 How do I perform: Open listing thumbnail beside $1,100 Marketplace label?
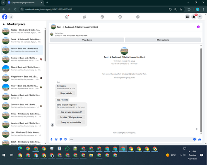pyautogui.click(x=52, y=34)
